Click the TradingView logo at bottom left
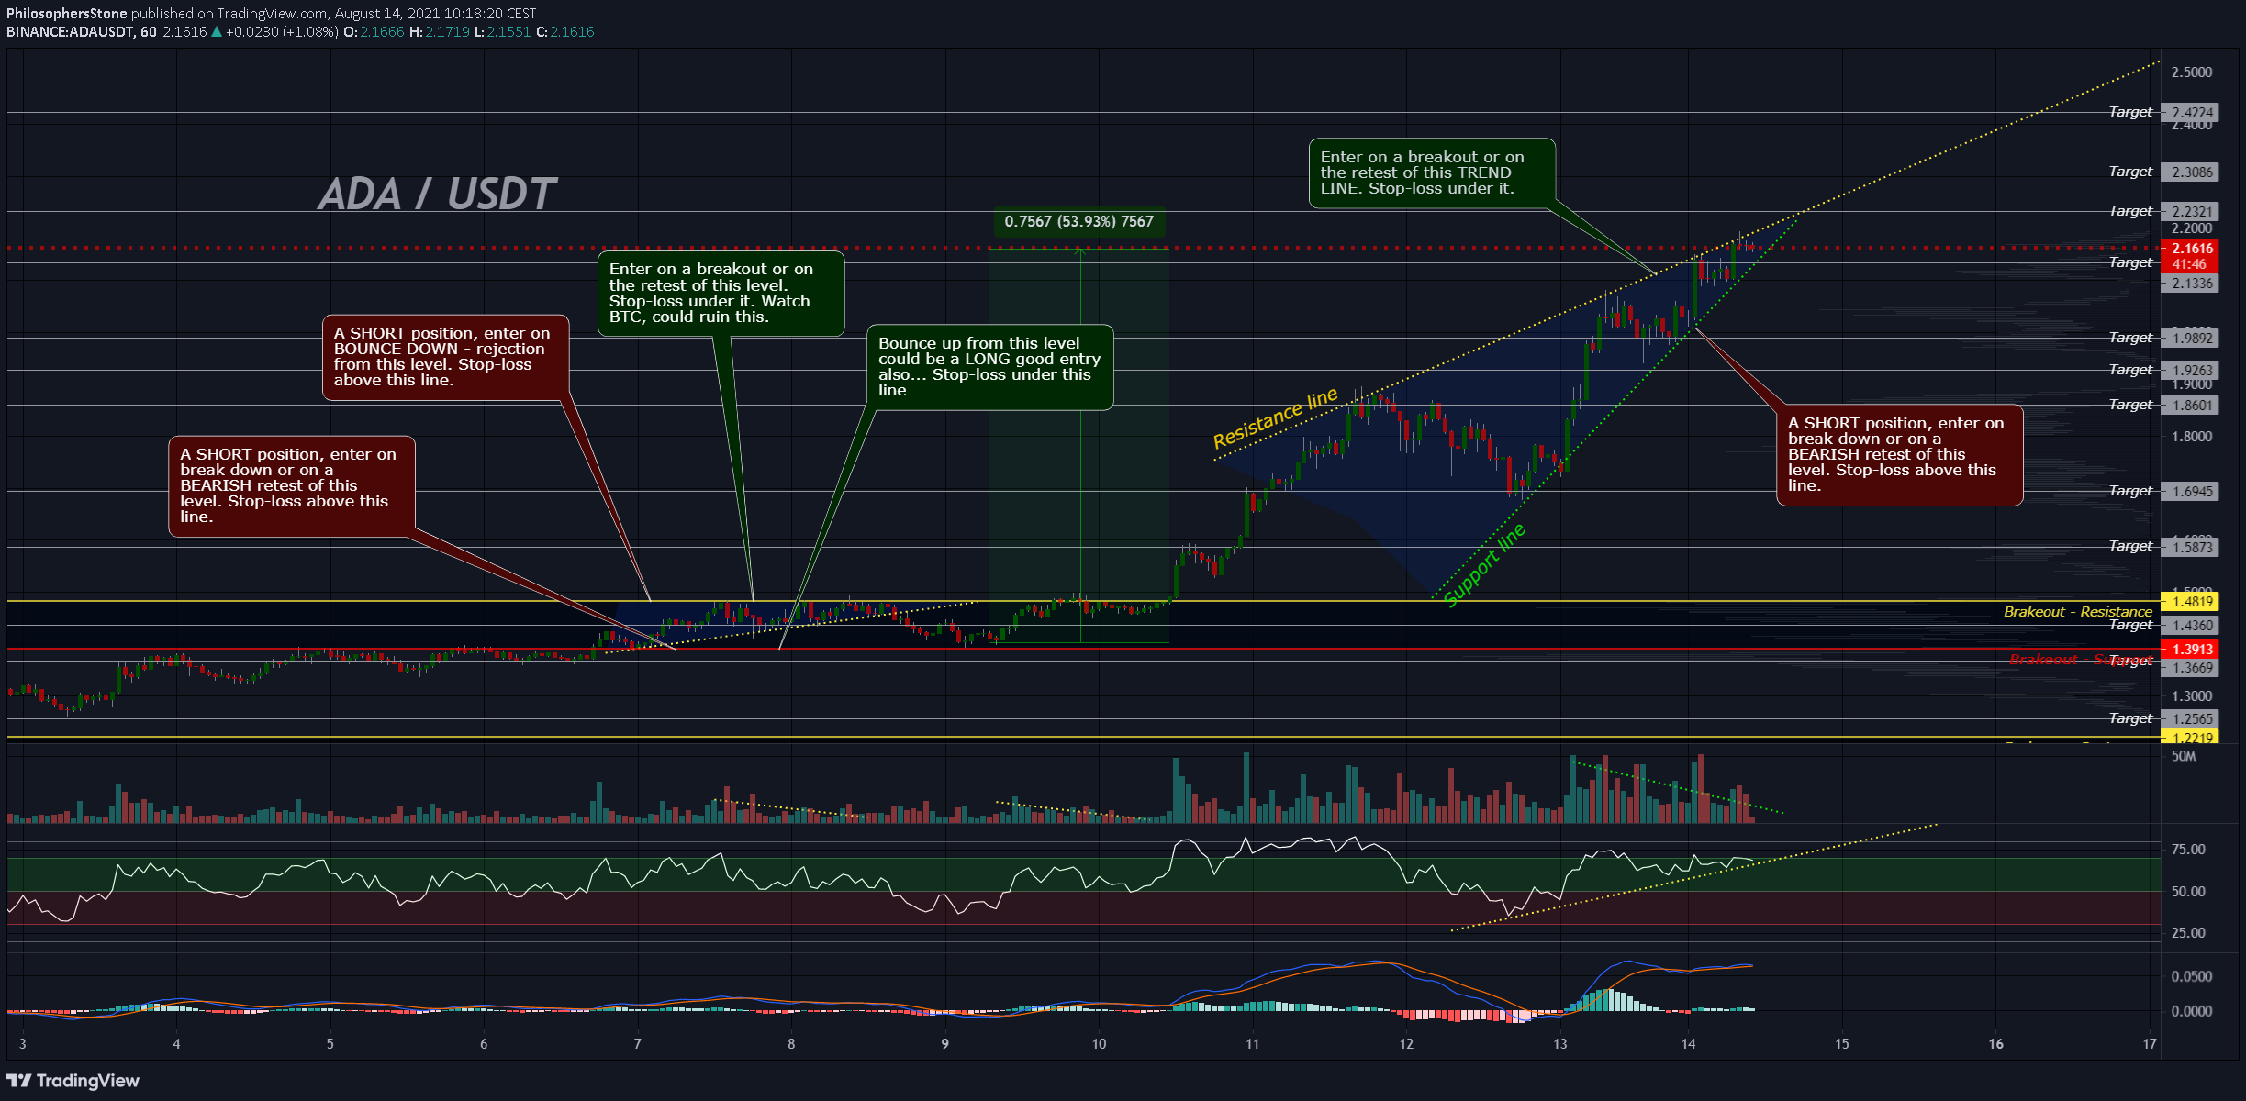Image resolution: width=2246 pixels, height=1101 pixels. tap(73, 1081)
